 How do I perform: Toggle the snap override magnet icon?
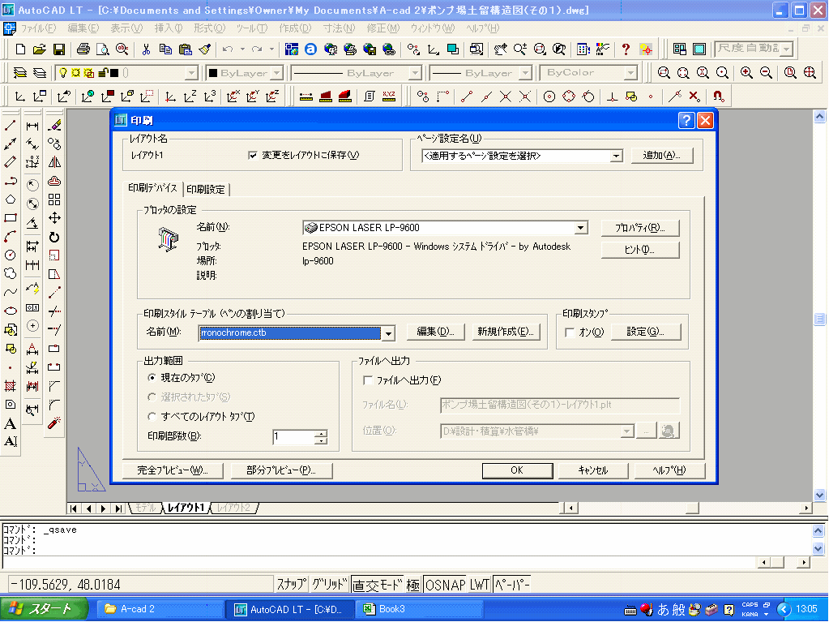tap(717, 97)
